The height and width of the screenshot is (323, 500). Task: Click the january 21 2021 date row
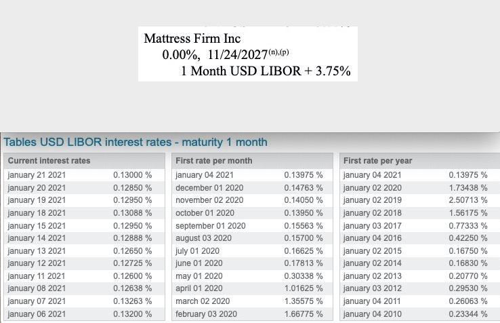click(37, 175)
